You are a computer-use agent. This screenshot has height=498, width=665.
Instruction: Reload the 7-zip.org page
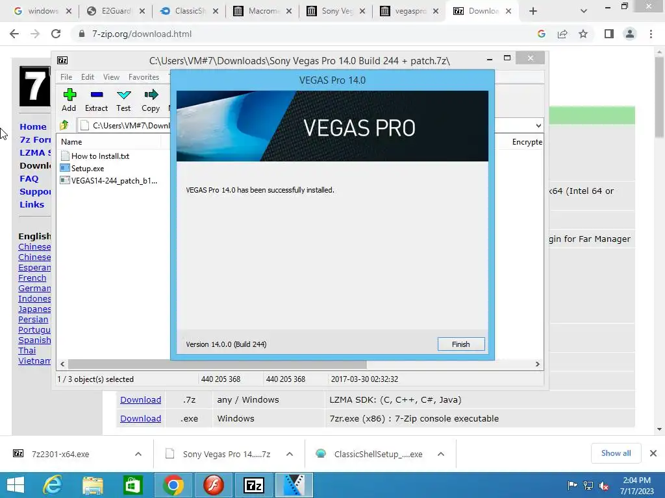tap(56, 34)
